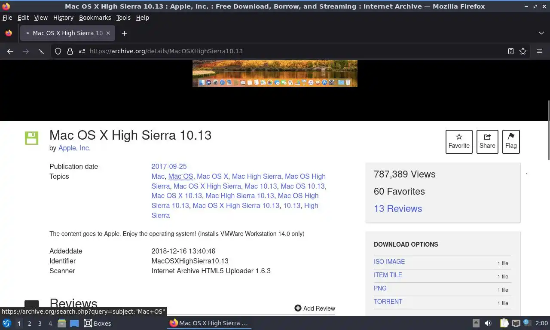The height and width of the screenshot is (330, 550).
Task: Open Firefox View pinned icon
Action: 9,33
